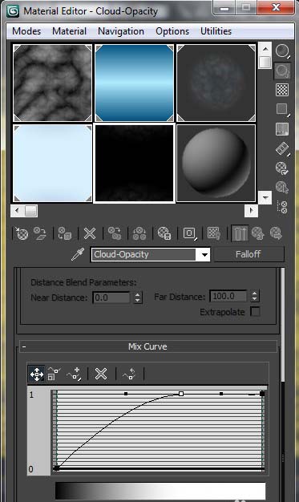Click Far Distance spinner arrows

(x=254, y=296)
